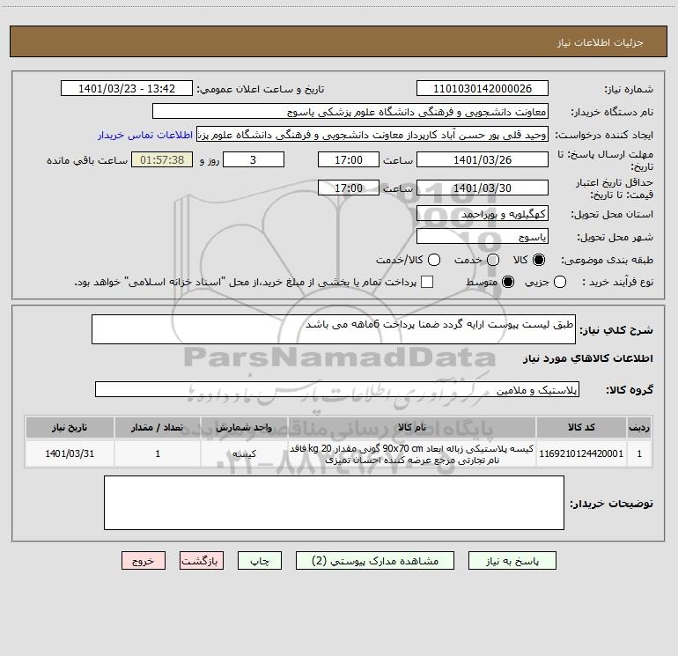Click the empty buyer notes text area
This screenshot has width=678, height=656.
click(334, 503)
